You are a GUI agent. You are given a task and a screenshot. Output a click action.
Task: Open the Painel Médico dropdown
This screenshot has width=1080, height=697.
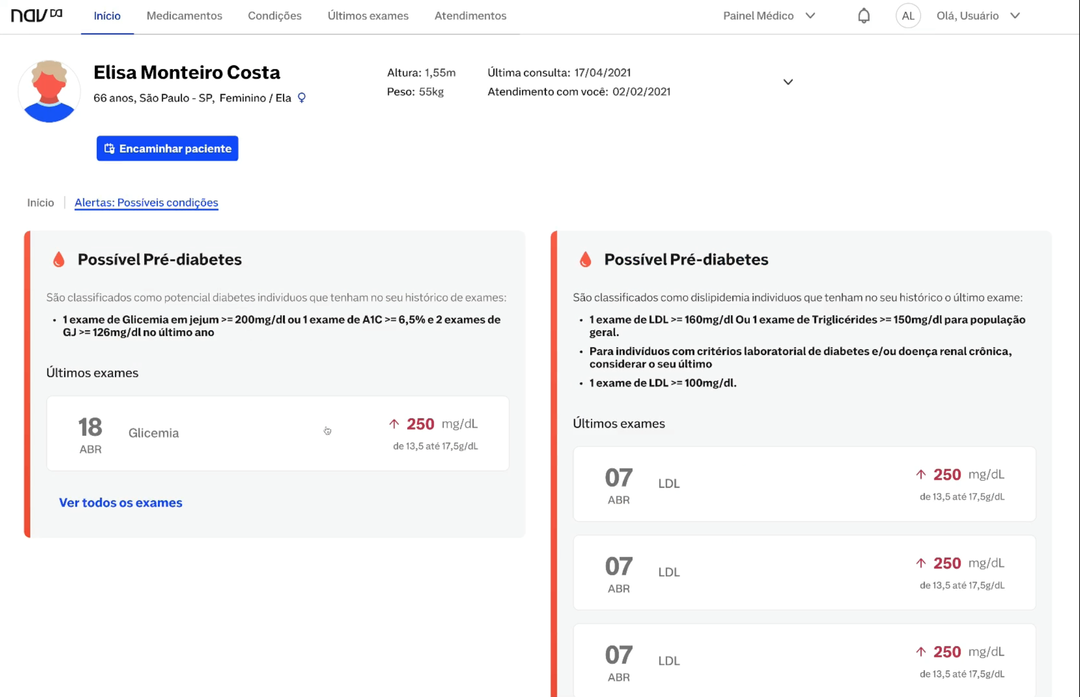pyautogui.click(x=769, y=16)
